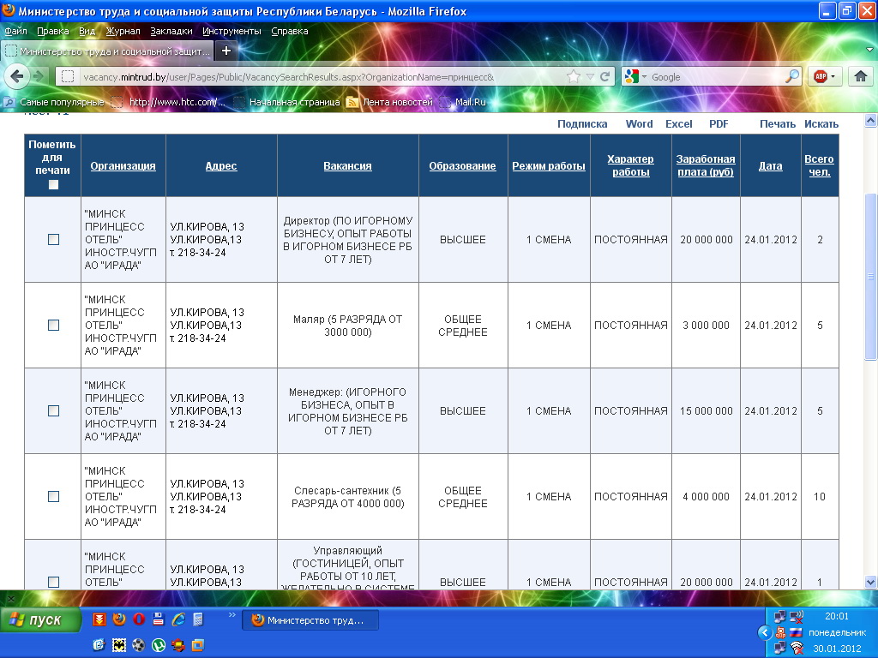The image size is (878, 658).
Task: Click the Adblock Plus ABP icon
Action: click(x=821, y=76)
